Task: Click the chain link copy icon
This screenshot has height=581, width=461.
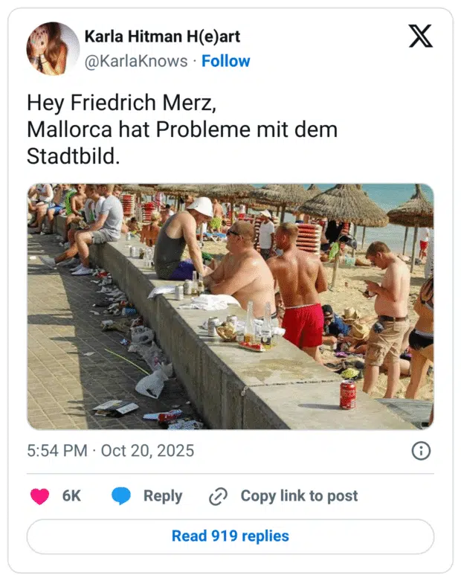Action: pyautogui.click(x=218, y=496)
